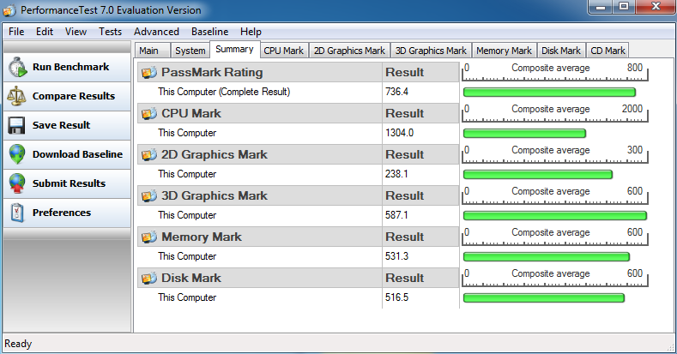Click the green 2D Graphics Mark result bar
The height and width of the screenshot is (354, 677).
click(537, 174)
